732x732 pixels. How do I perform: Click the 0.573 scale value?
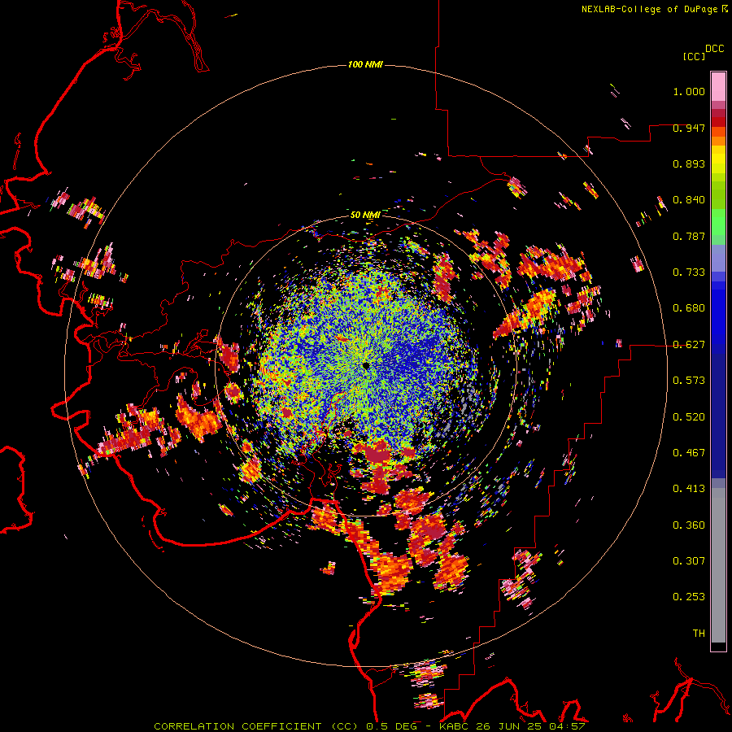(689, 381)
